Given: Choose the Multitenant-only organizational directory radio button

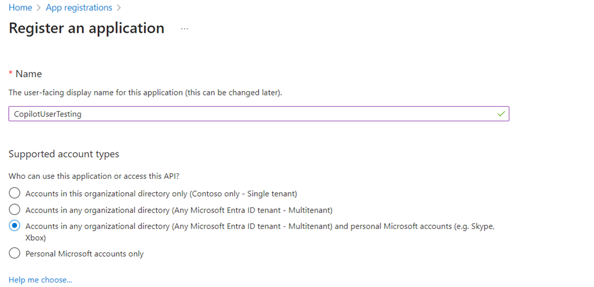Looking at the screenshot, I should click(15, 209).
